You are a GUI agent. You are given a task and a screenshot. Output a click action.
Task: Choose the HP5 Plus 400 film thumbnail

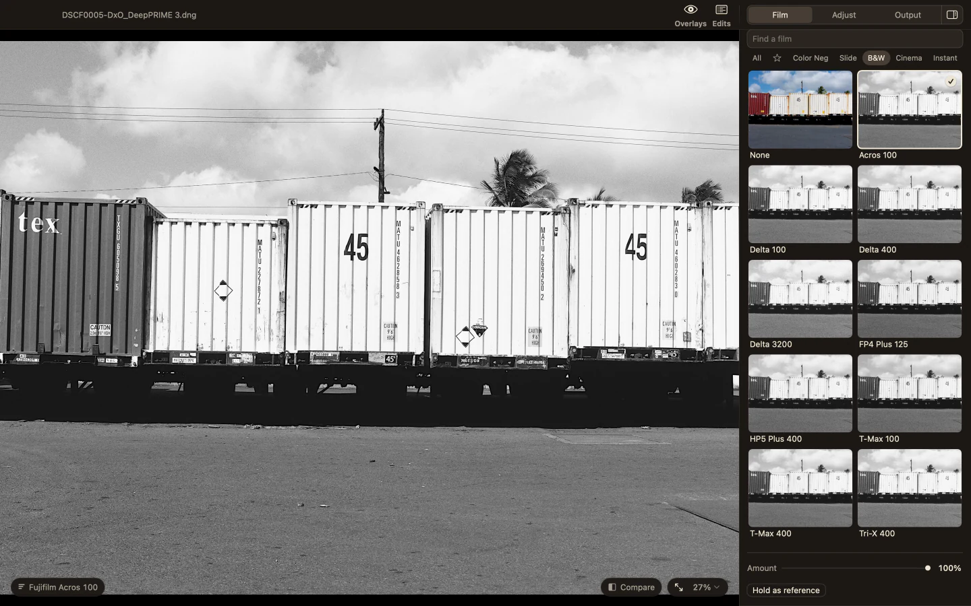[x=800, y=393]
